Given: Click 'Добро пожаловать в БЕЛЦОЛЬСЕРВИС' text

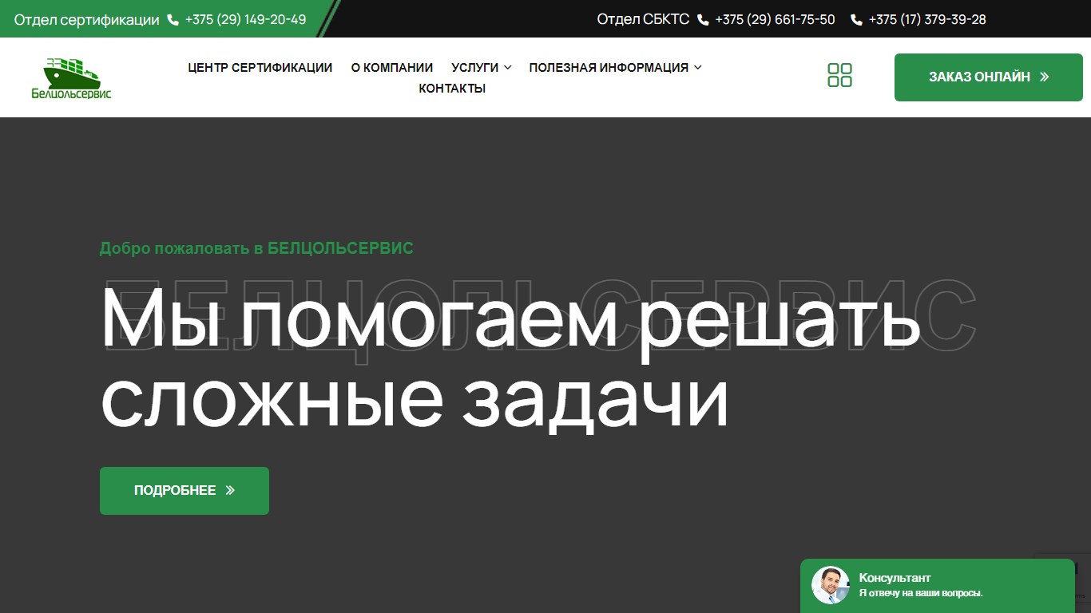Looking at the screenshot, I should pyautogui.click(x=256, y=248).
